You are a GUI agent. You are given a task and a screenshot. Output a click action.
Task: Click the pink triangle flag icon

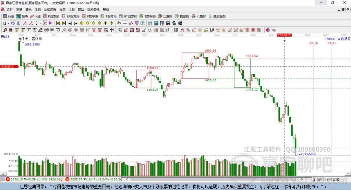pos(51,23)
